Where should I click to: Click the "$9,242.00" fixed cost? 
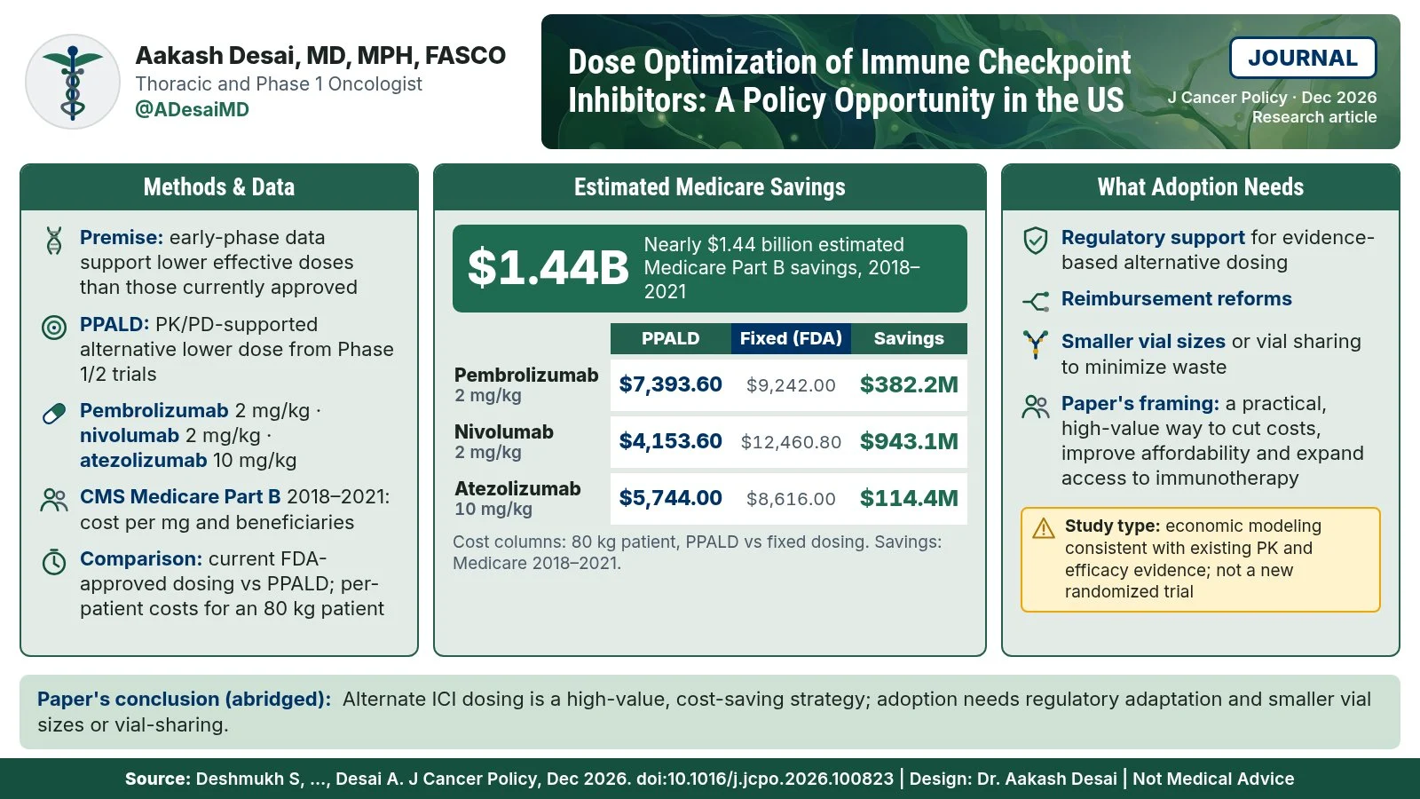(x=791, y=385)
